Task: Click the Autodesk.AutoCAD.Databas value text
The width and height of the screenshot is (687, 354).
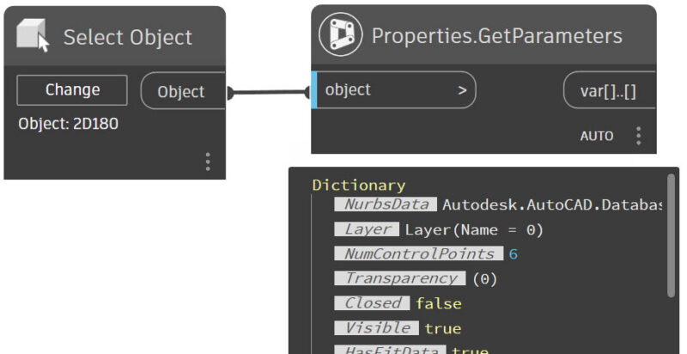Action: (551, 204)
